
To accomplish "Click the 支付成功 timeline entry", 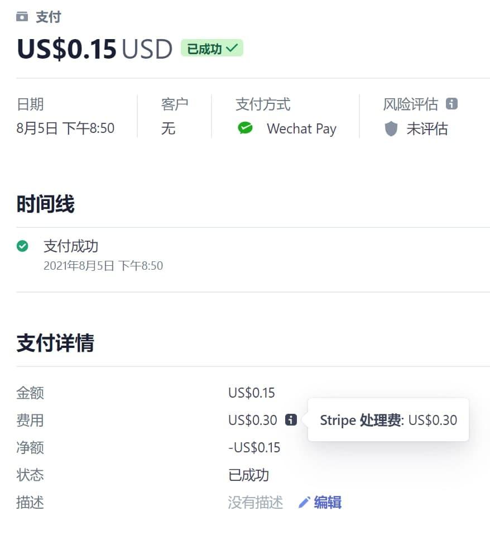I will [72, 246].
